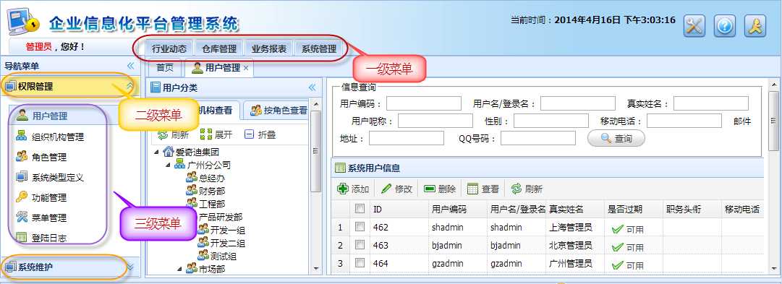Click the 用户编码 input field
782x284 pixels.
(424, 103)
